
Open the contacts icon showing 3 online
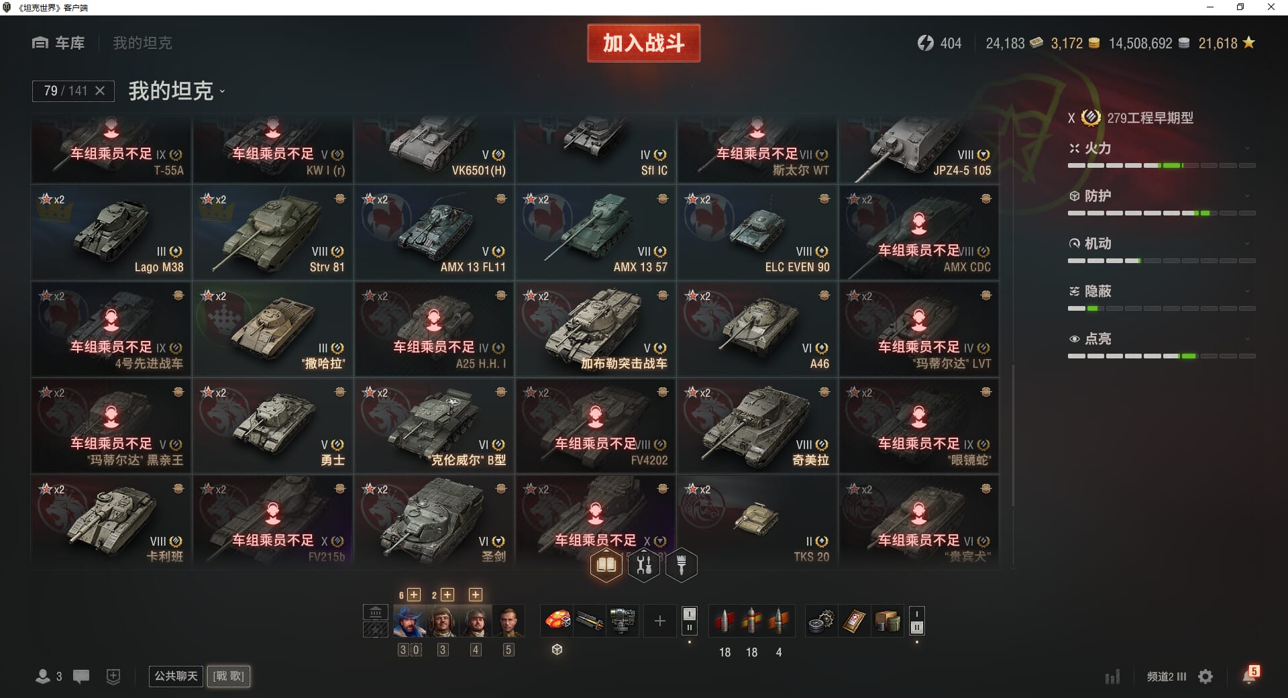pyautogui.click(x=49, y=677)
